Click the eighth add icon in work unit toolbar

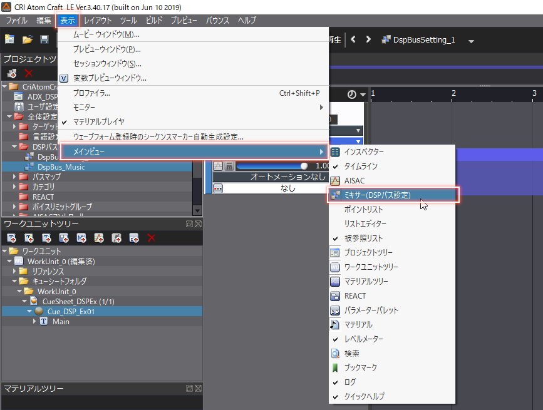(x=134, y=238)
